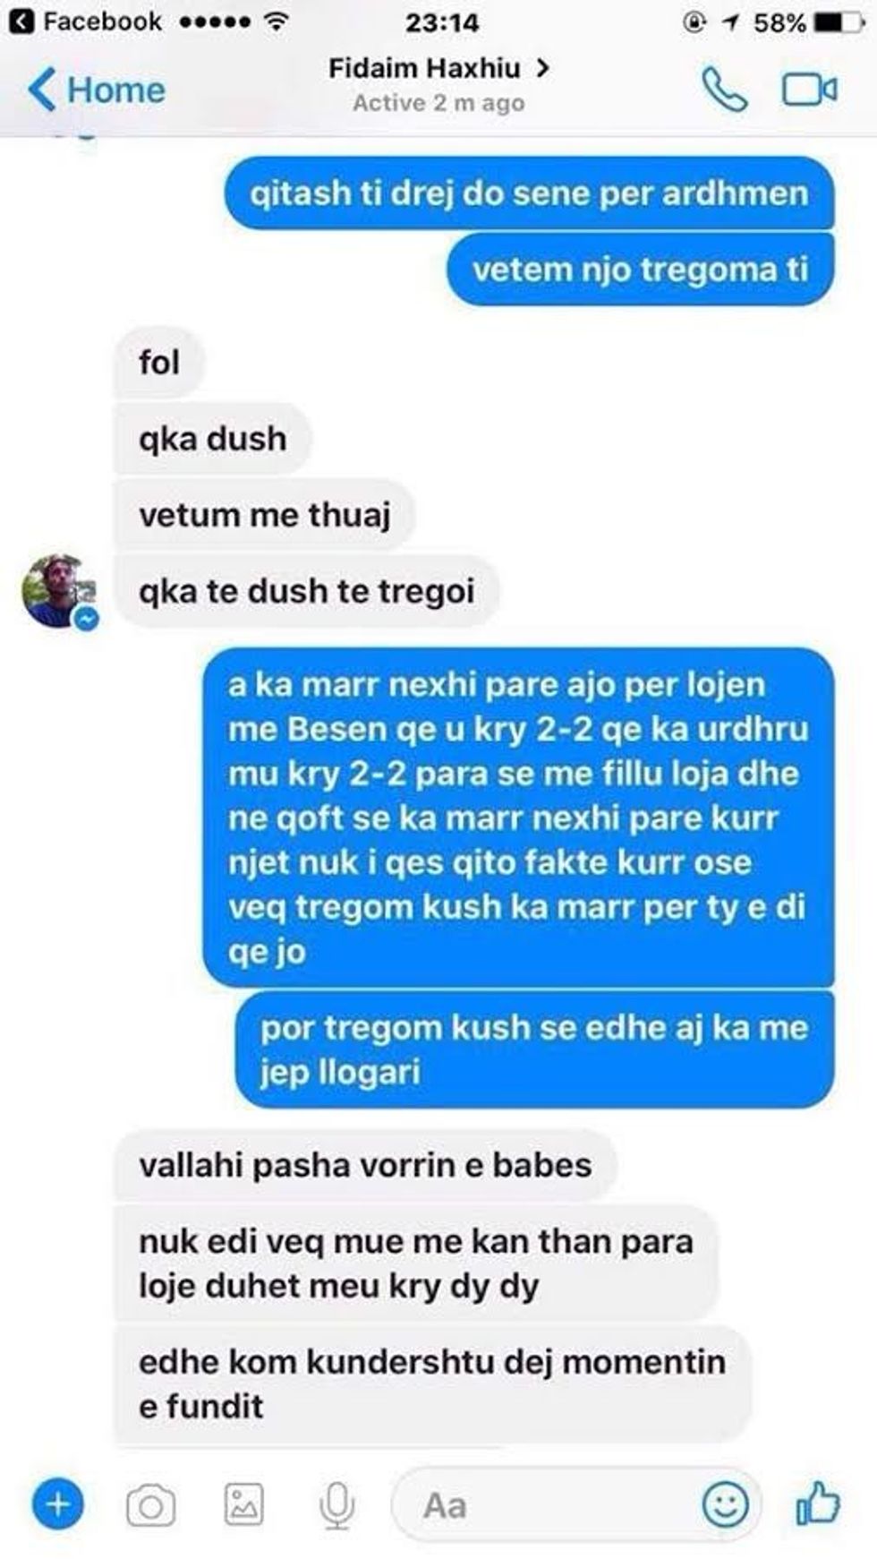This screenshot has height=1559, width=877.
Task: Tap the 'Active 2 m ago' status text
Action: [438, 103]
